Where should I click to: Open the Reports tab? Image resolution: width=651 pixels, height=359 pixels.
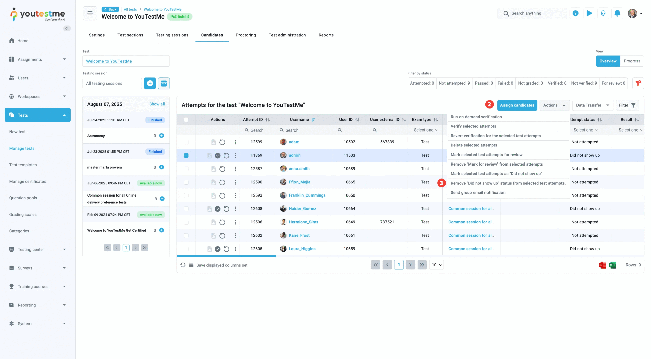click(x=326, y=35)
